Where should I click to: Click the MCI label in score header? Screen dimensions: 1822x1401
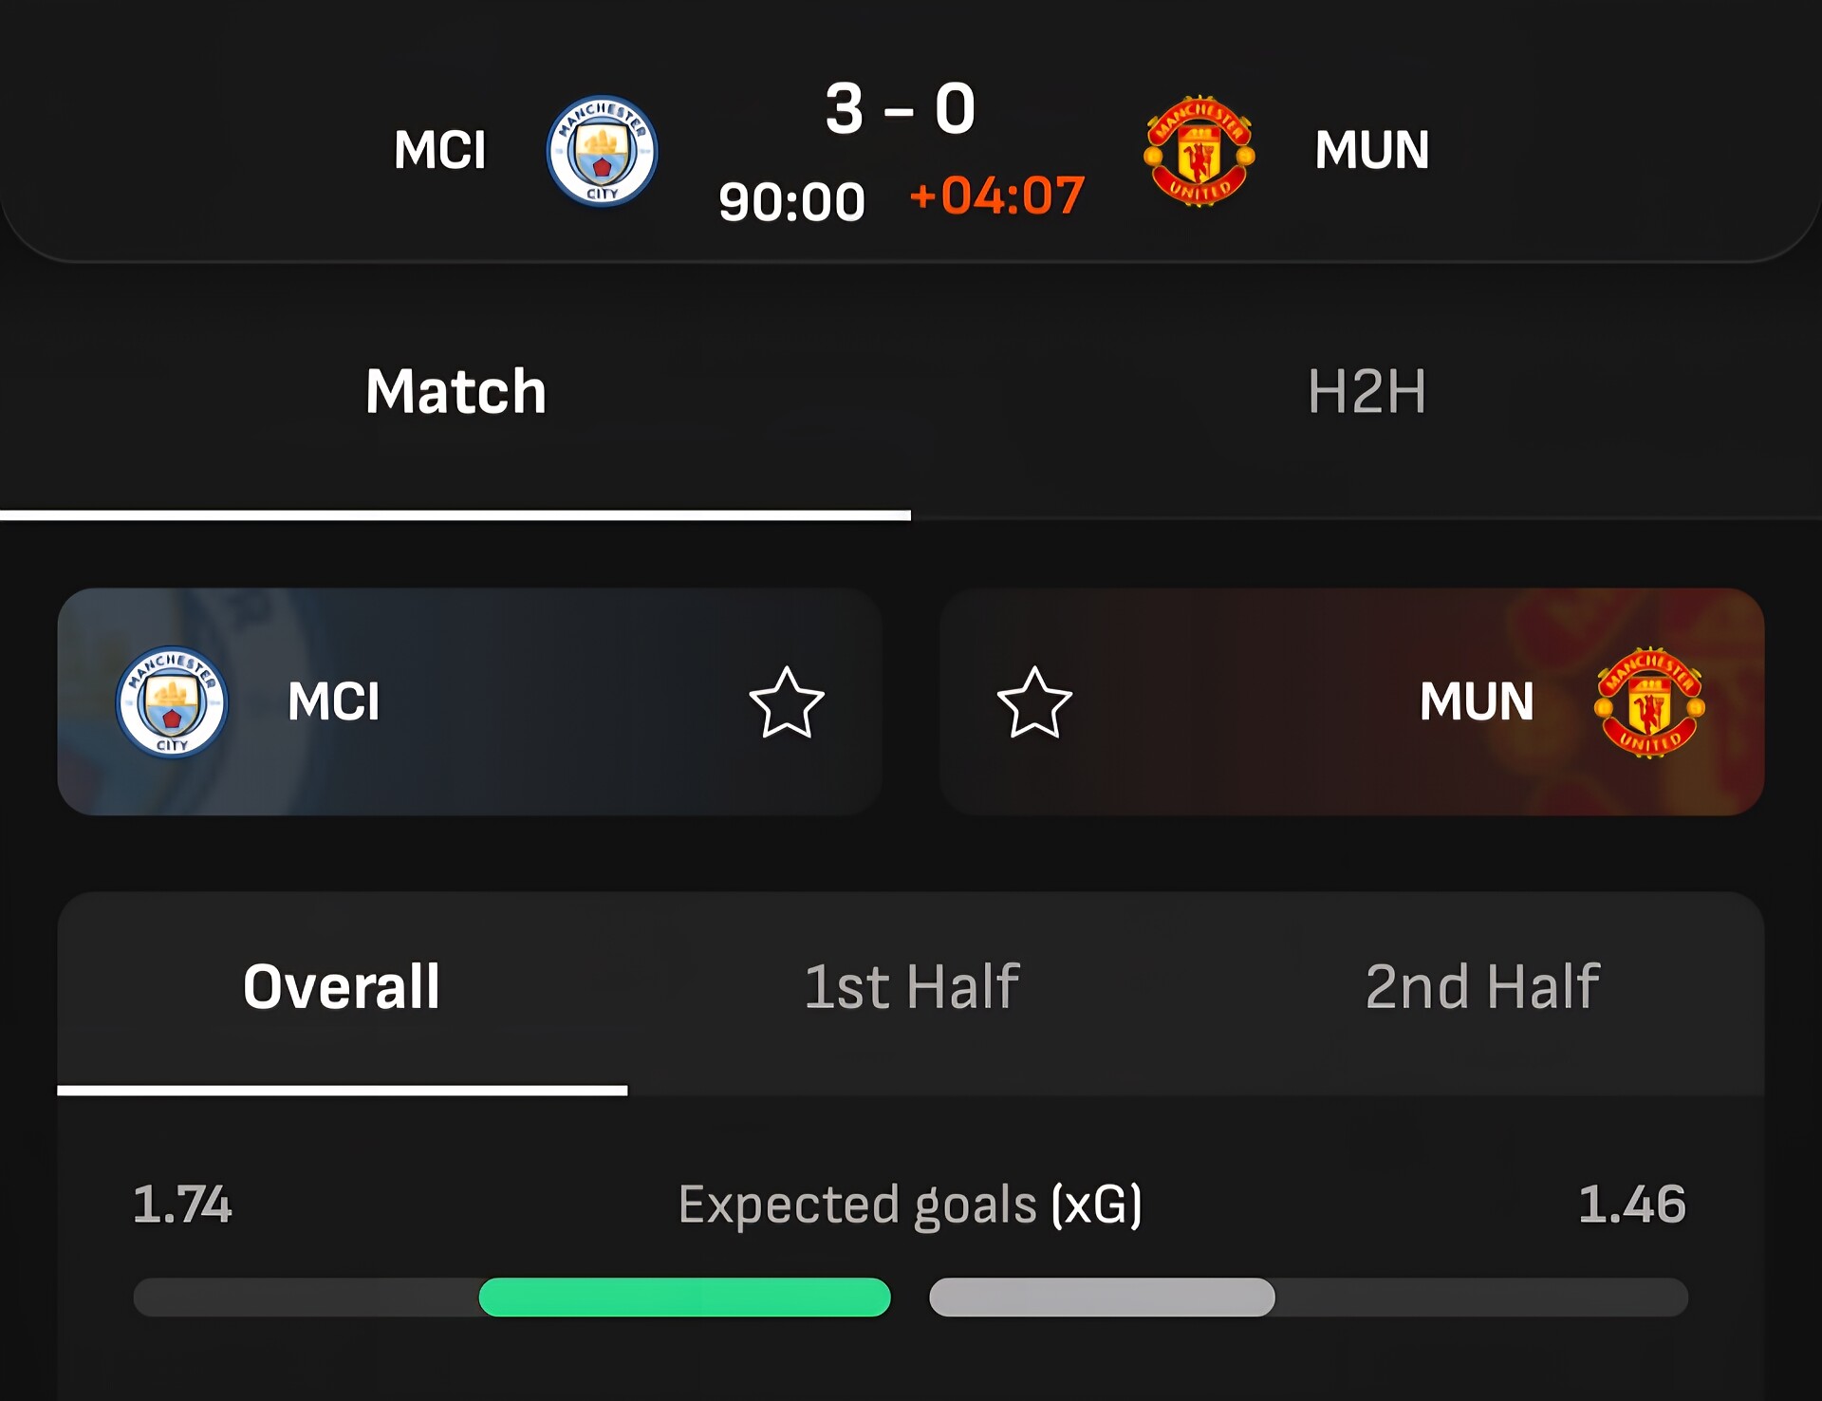[440, 150]
